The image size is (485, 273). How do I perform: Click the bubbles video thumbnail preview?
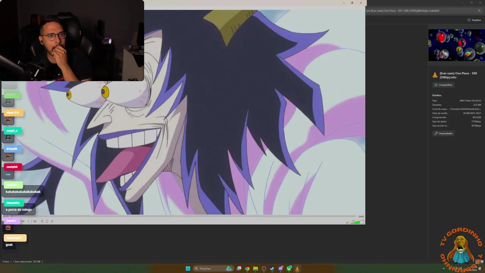pos(457,45)
